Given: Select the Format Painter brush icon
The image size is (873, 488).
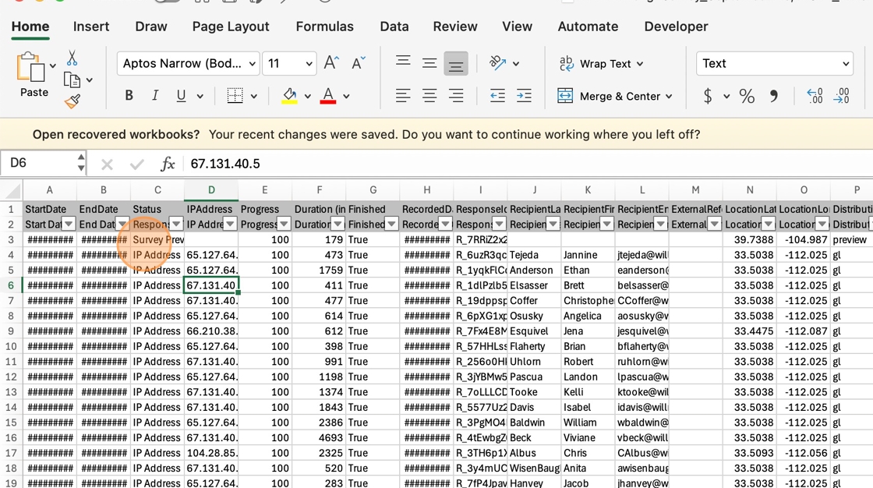Looking at the screenshot, I should coord(72,101).
